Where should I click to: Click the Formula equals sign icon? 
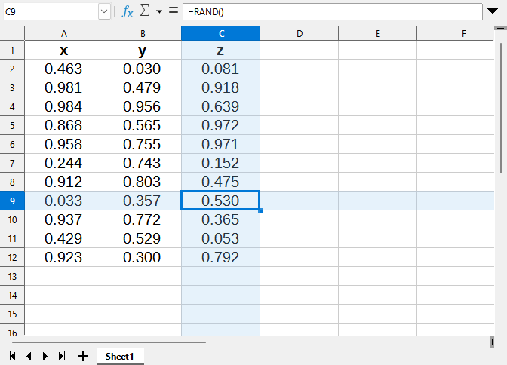[x=173, y=12]
